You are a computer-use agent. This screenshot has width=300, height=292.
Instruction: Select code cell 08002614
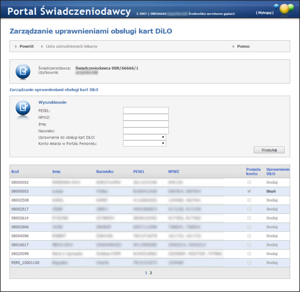point(20,218)
